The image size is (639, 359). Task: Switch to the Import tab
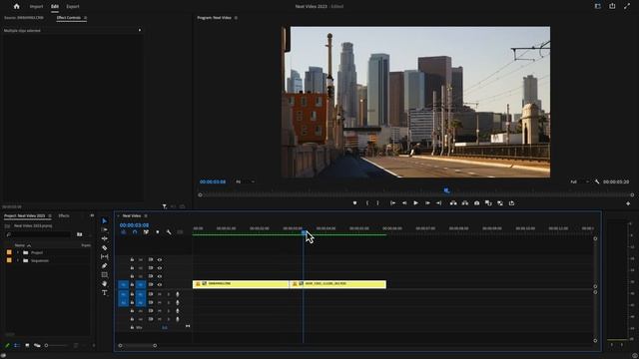36,7
